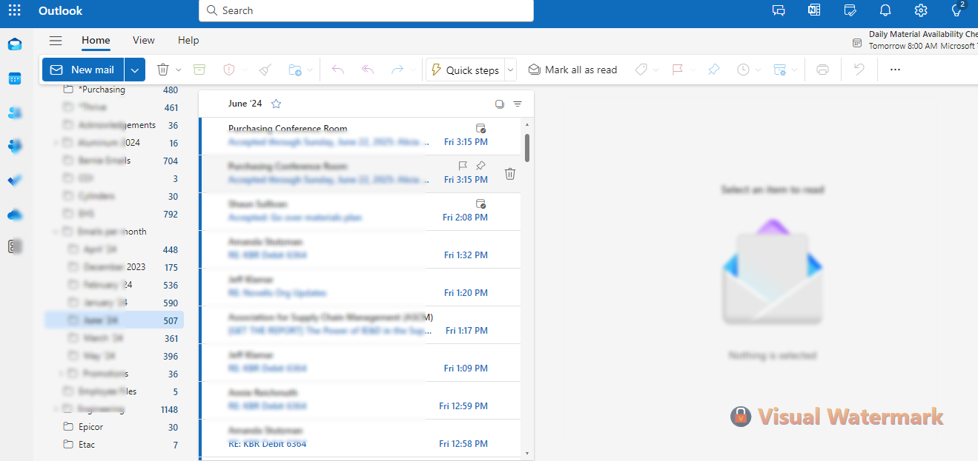Click the message list scrollbar thumb
The height and width of the screenshot is (461, 978).
click(527, 147)
